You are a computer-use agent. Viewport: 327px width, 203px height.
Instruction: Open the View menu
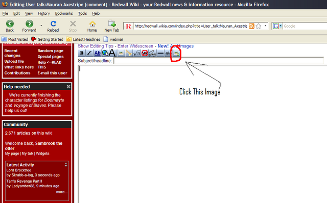coord(29,14)
